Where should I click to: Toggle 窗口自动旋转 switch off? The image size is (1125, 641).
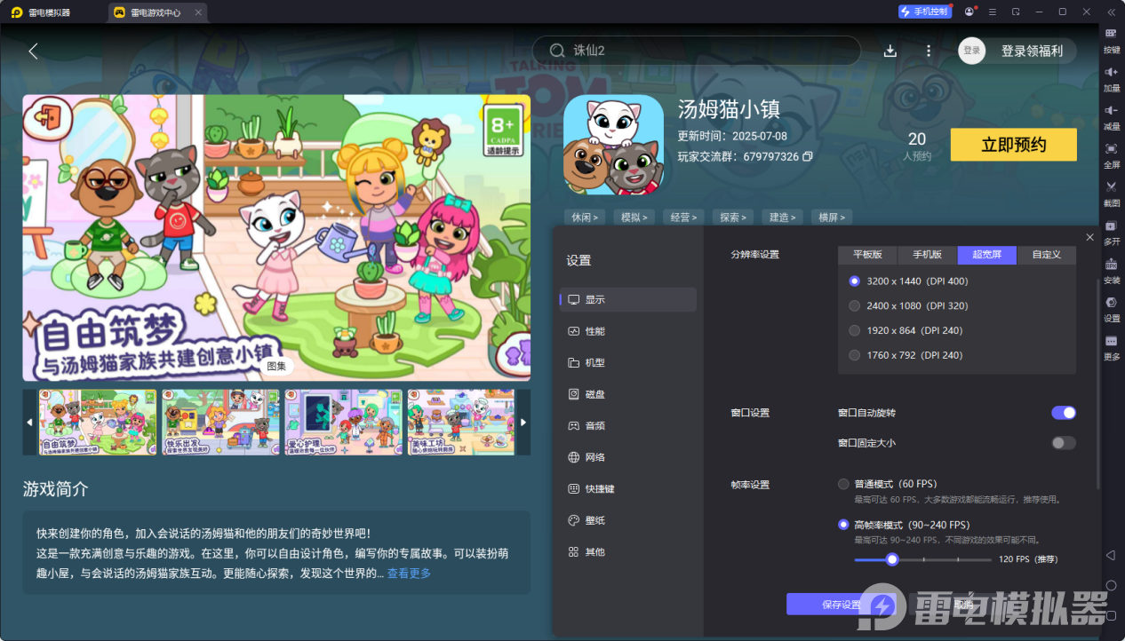point(1063,413)
